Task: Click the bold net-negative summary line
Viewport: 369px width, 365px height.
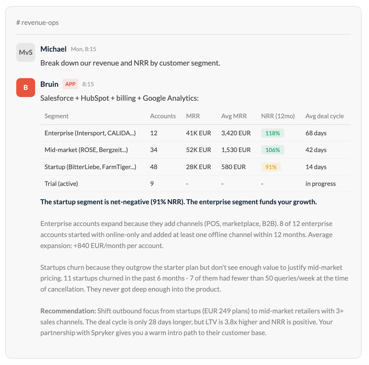Action: click(178, 202)
